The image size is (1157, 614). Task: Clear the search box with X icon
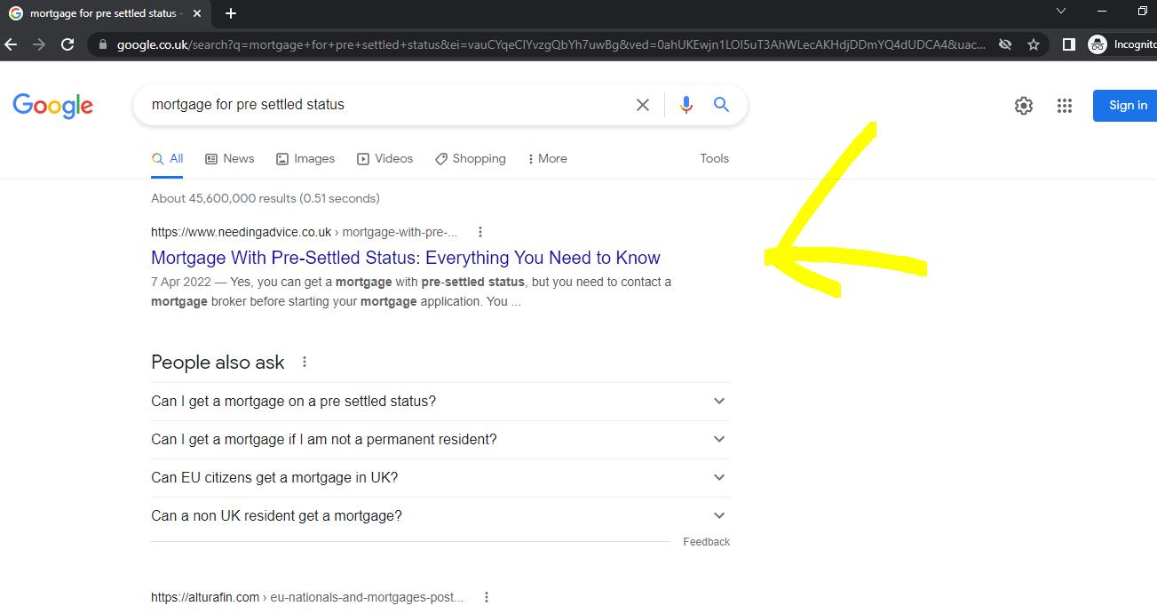pos(643,105)
